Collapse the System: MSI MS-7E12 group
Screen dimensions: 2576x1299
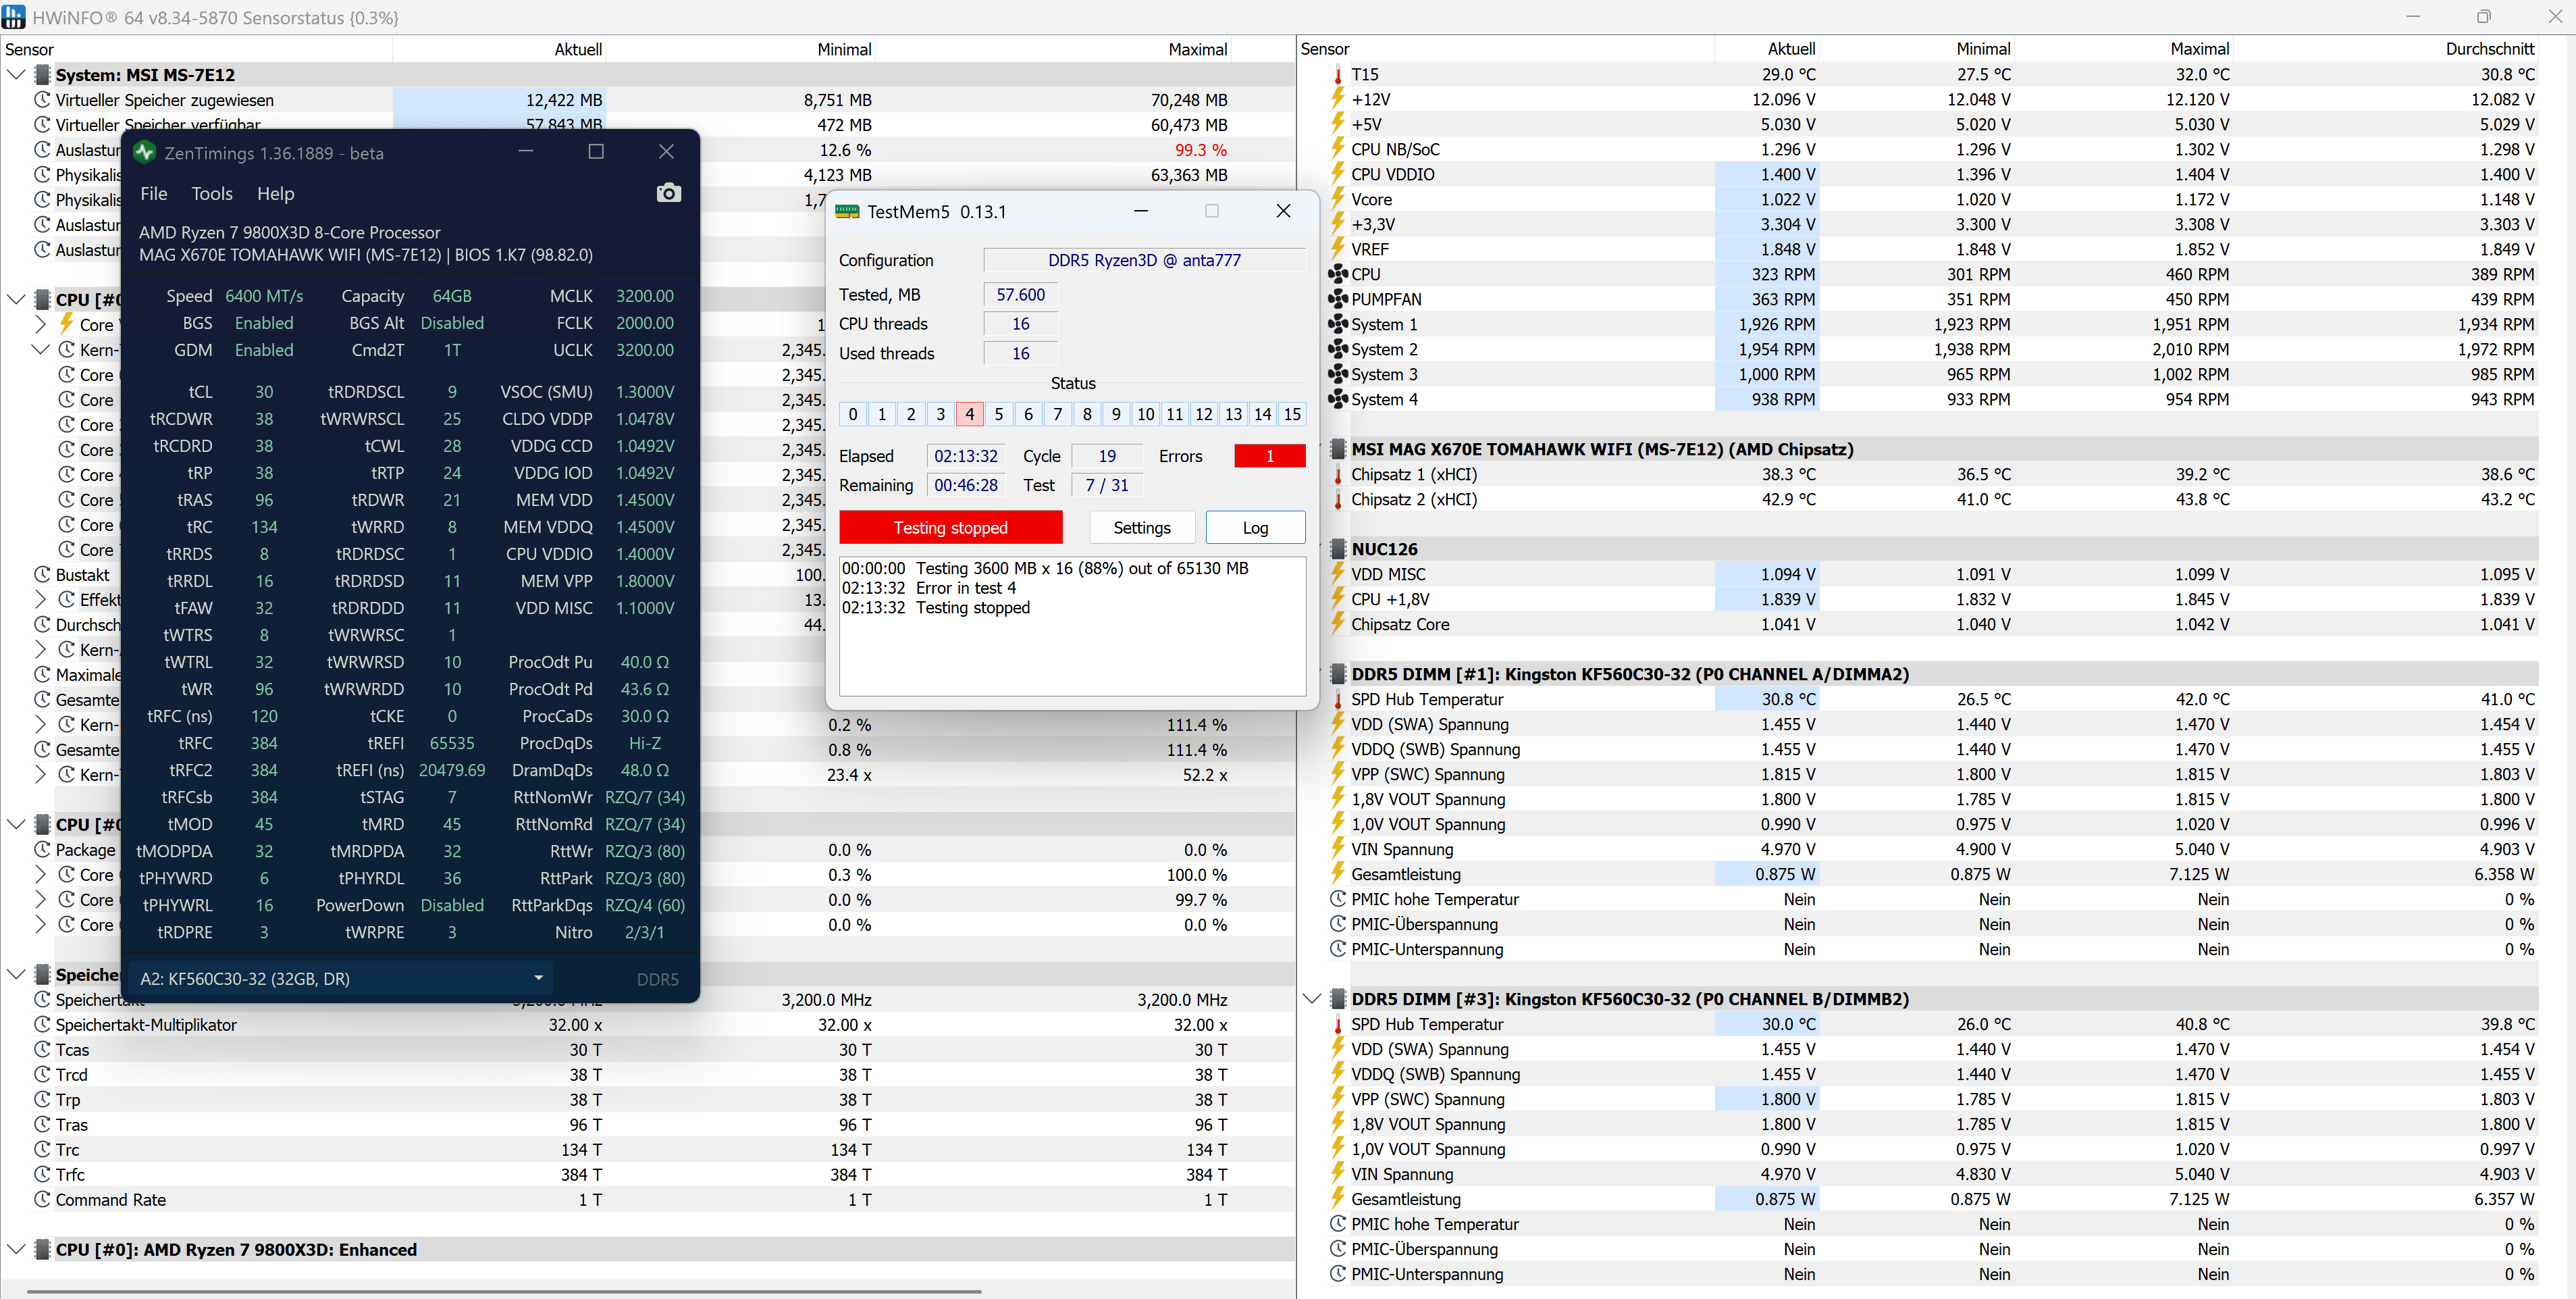(x=16, y=75)
